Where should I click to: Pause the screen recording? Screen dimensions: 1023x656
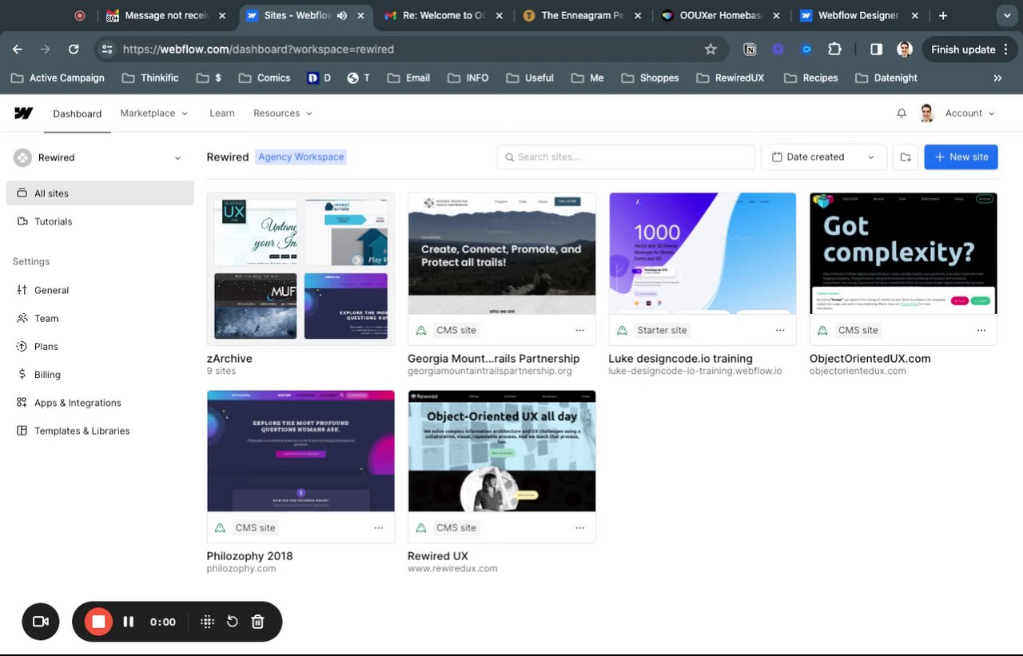tap(128, 622)
